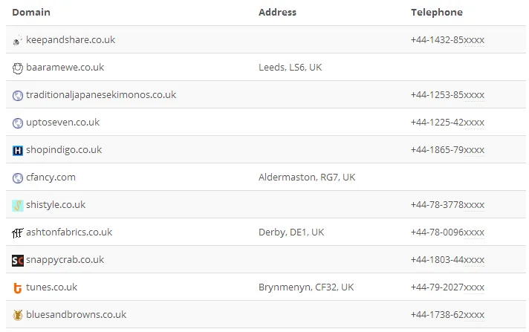Click the globe icon beside uptoseven.co.uk

[18, 123]
